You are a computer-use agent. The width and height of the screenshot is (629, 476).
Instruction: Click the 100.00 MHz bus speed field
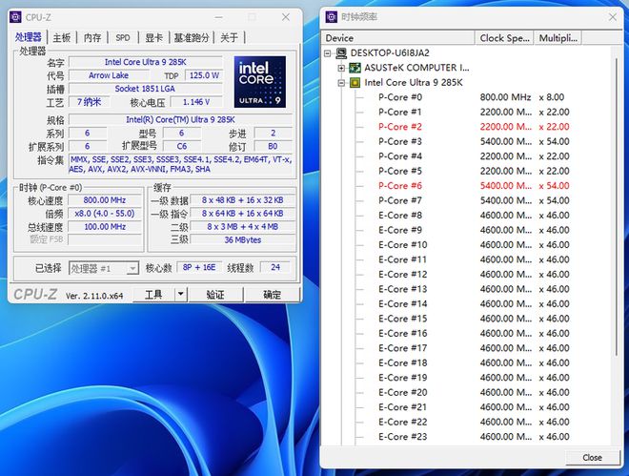(x=105, y=227)
